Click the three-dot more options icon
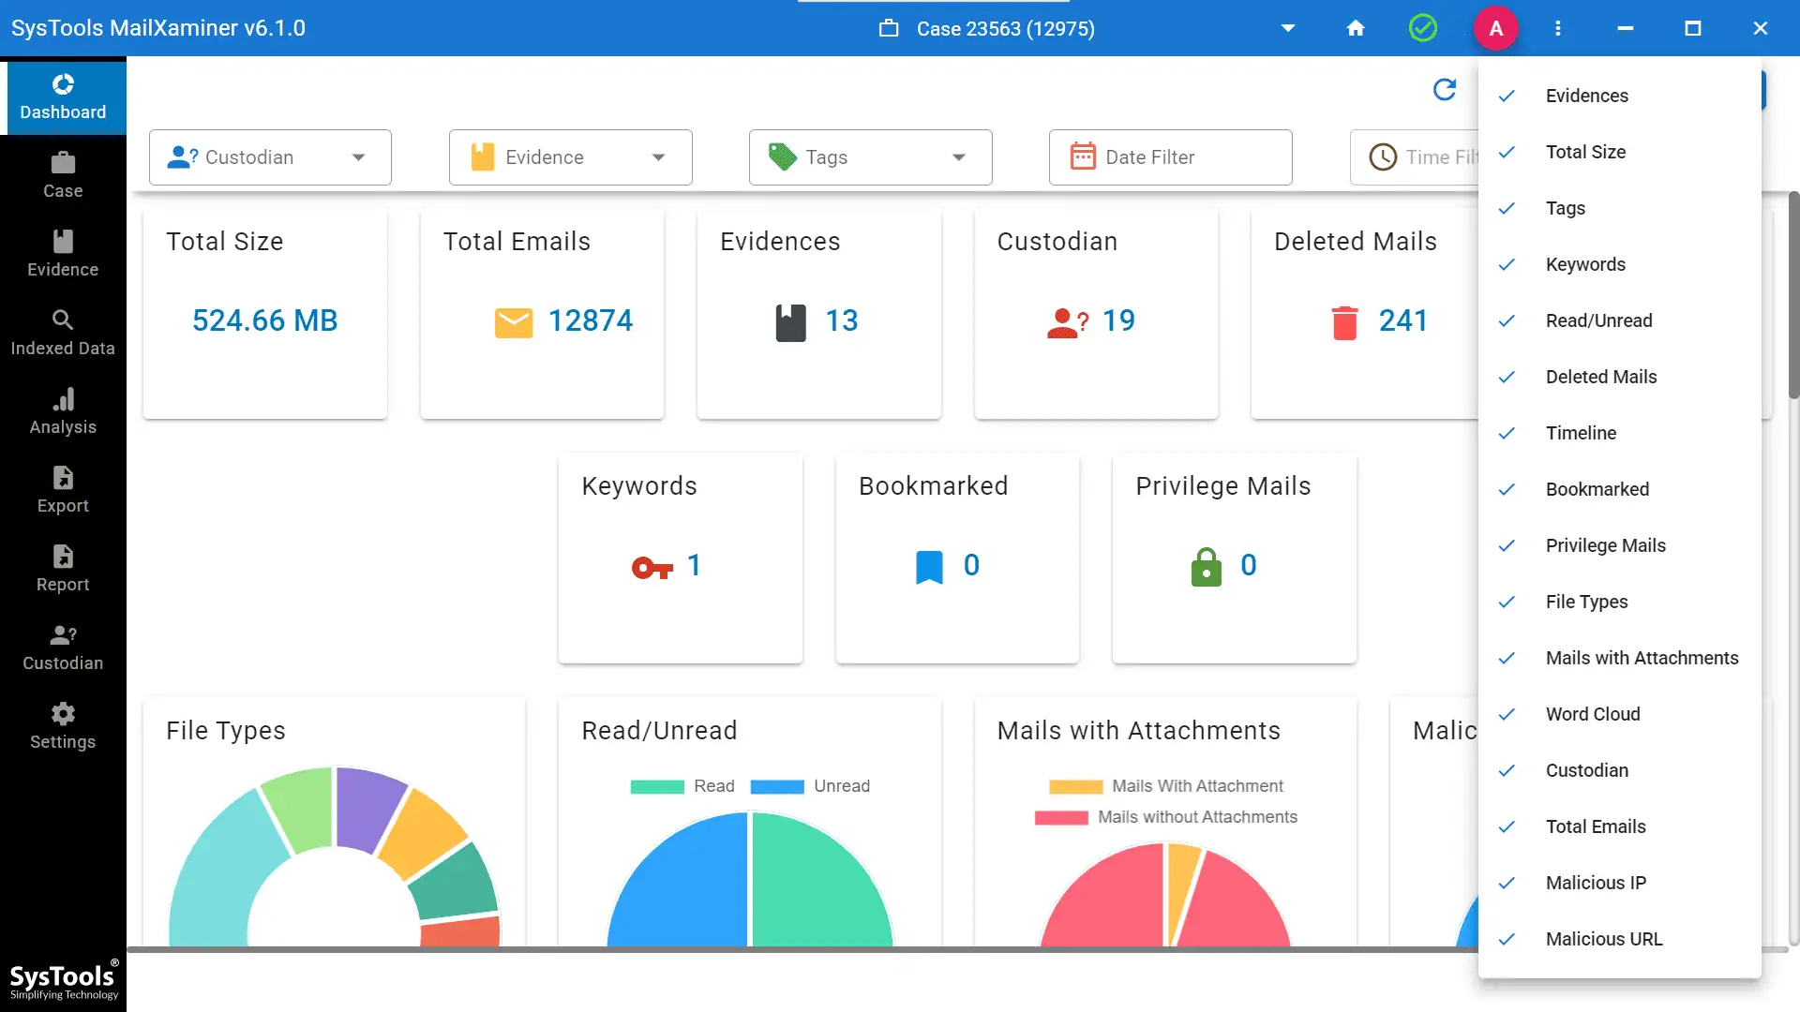This screenshot has width=1800, height=1012. [x=1558, y=28]
